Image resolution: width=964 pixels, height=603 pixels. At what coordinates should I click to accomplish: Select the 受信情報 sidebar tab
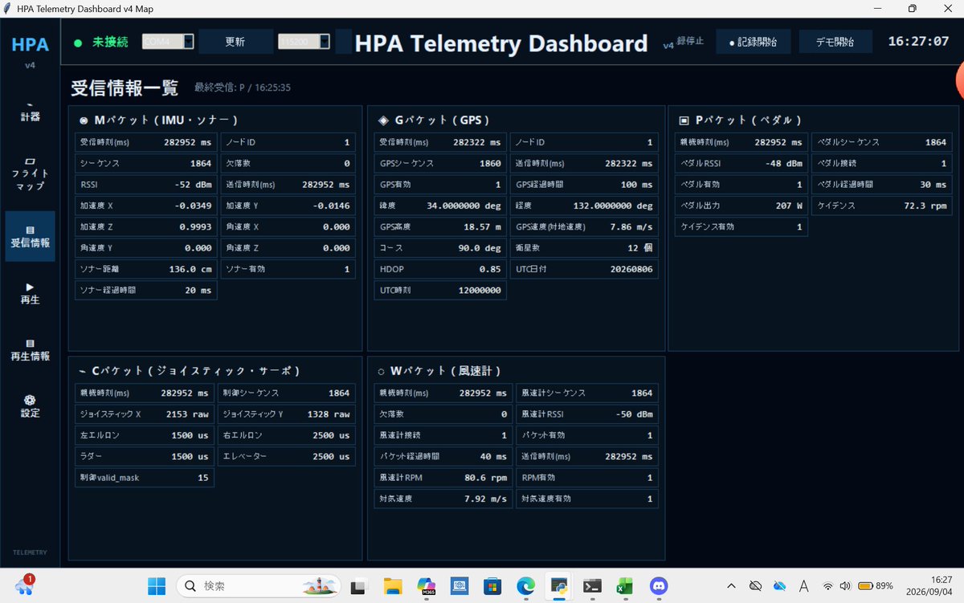[30, 236]
